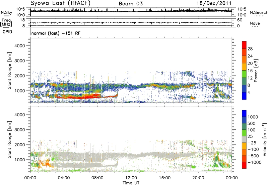Click the date '18/Dec/2011'
The image size is (268, 185).
coord(214,3)
